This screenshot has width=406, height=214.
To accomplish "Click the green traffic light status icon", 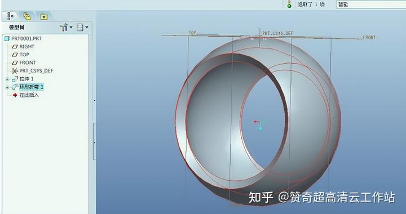I will click(x=289, y=4).
